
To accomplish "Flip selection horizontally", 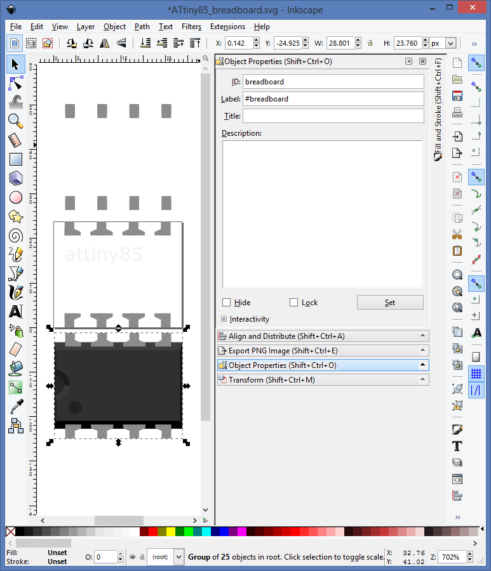I will pyautogui.click(x=105, y=43).
